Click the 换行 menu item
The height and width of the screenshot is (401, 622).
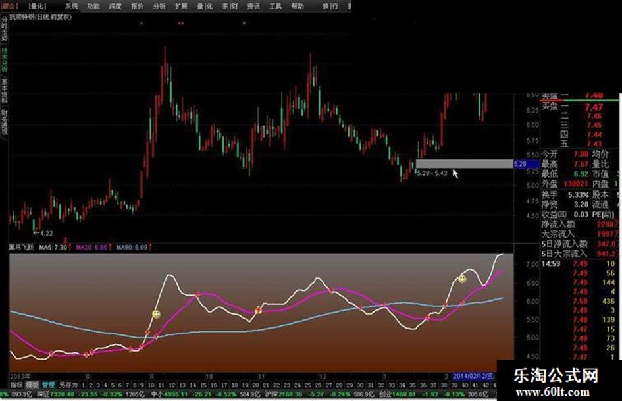point(330,6)
